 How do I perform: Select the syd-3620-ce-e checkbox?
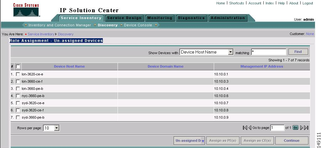18,103
